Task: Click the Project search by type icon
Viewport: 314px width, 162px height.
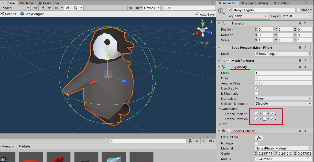Action: coord(190,141)
